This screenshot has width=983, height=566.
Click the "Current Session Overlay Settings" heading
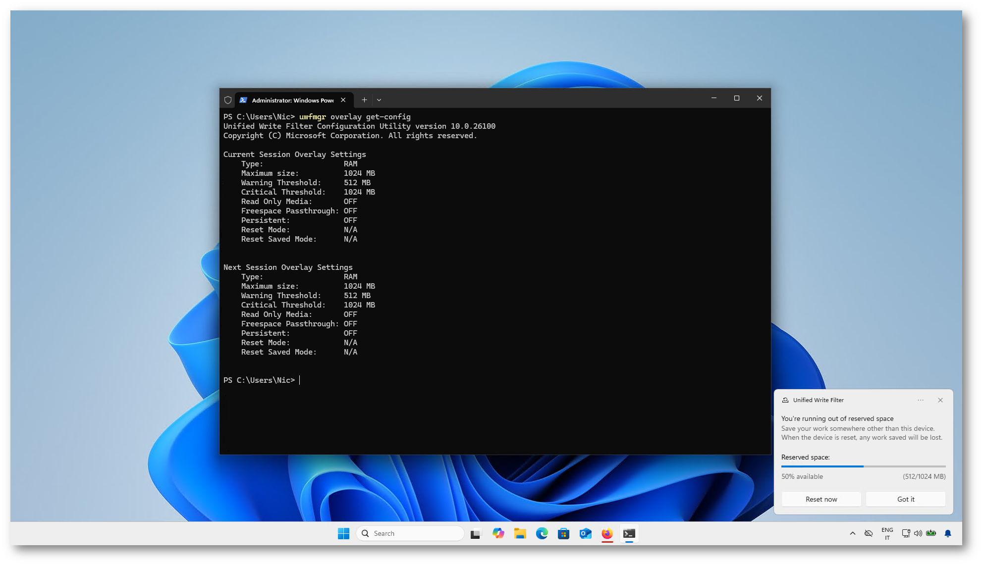click(295, 154)
